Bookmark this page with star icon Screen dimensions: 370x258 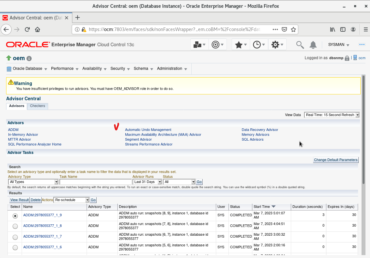(x=293, y=29)
